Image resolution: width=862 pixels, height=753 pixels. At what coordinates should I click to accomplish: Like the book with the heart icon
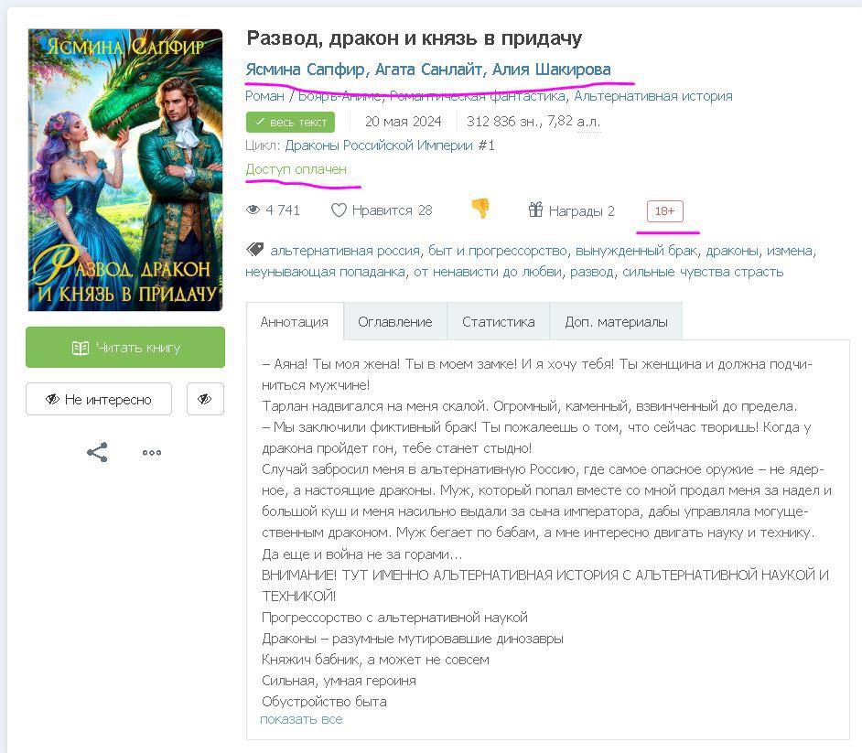pos(339,210)
